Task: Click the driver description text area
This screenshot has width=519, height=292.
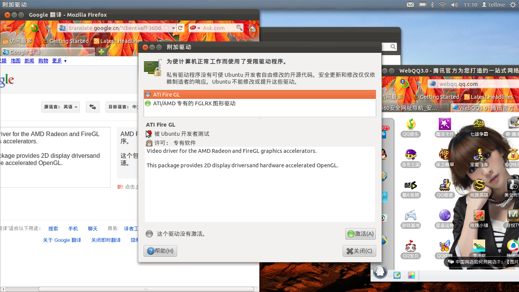Action: pos(260,184)
